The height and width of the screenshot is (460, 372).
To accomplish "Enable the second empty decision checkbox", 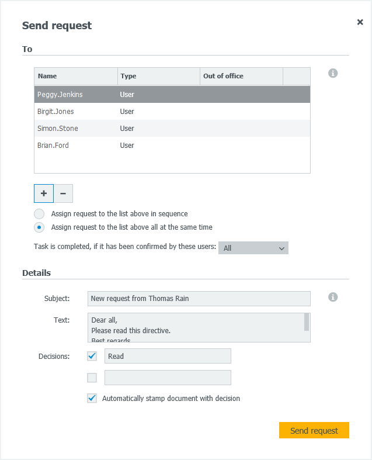I will 92,378.
